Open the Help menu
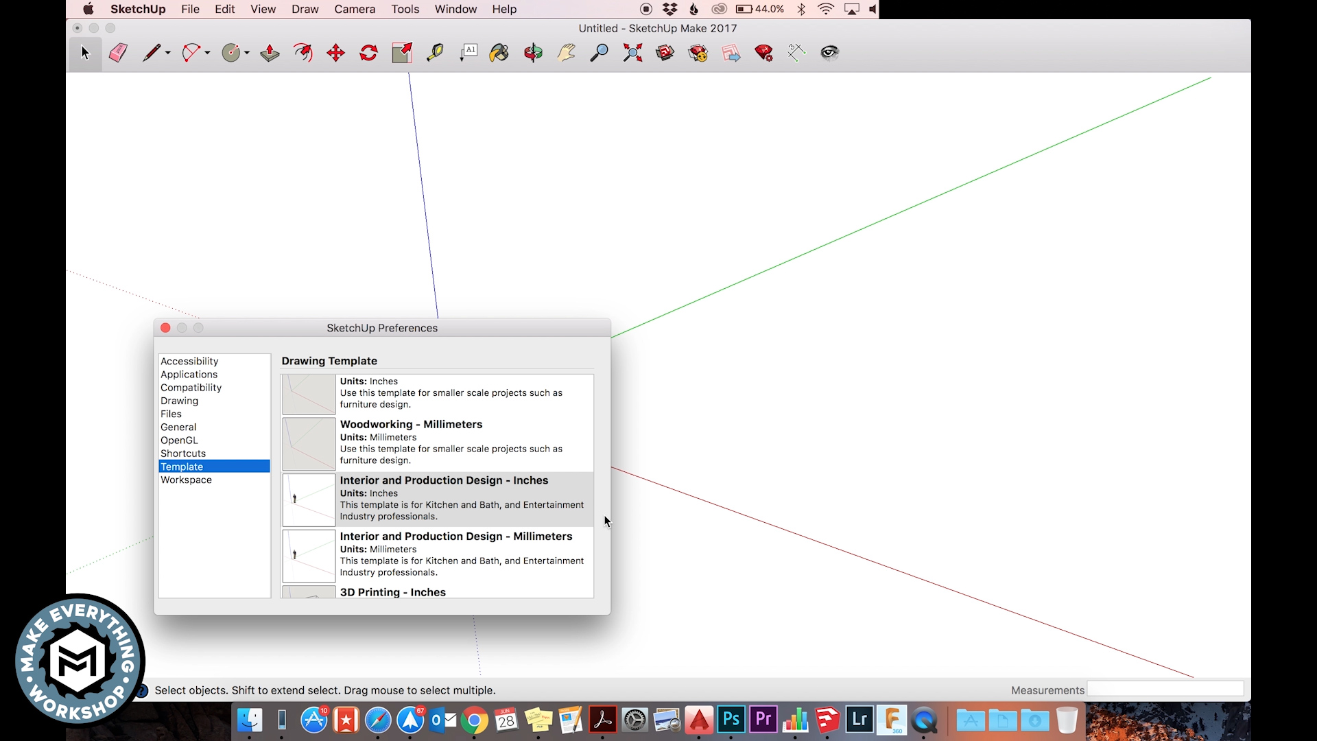Viewport: 1317px width, 741px height. [504, 9]
